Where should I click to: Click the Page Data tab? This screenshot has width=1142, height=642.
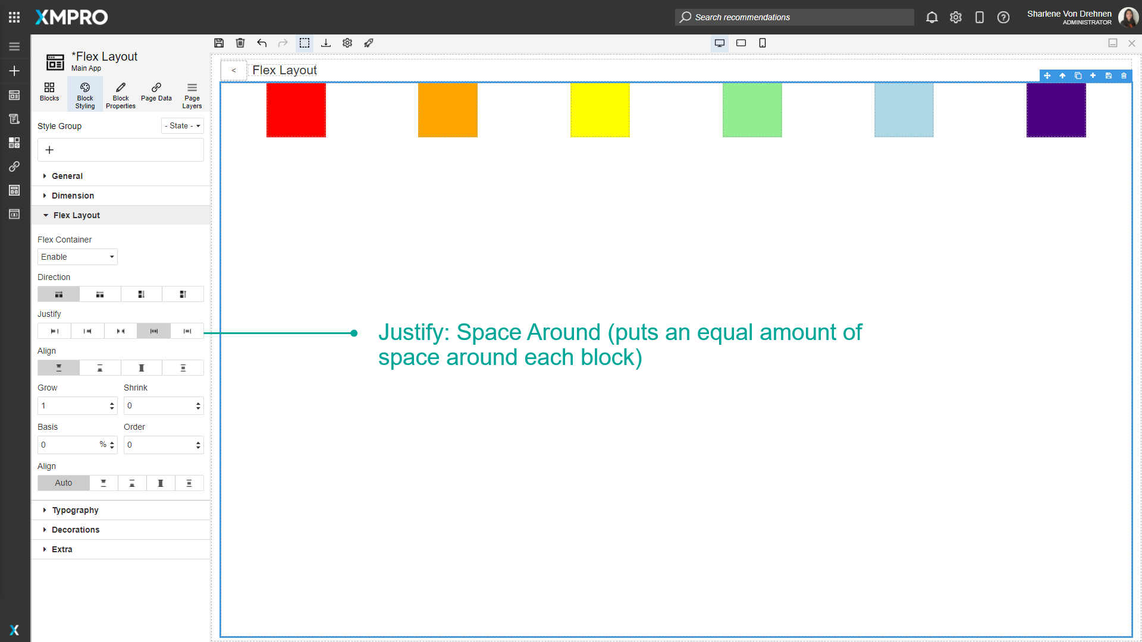(x=156, y=94)
